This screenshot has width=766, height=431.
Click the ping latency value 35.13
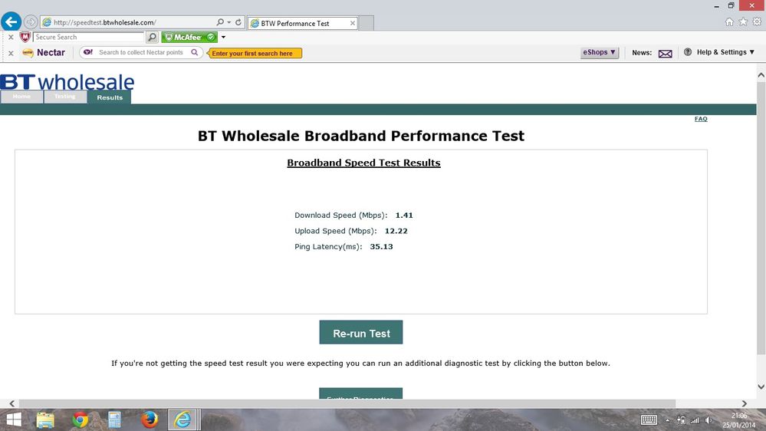tap(381, 246)
